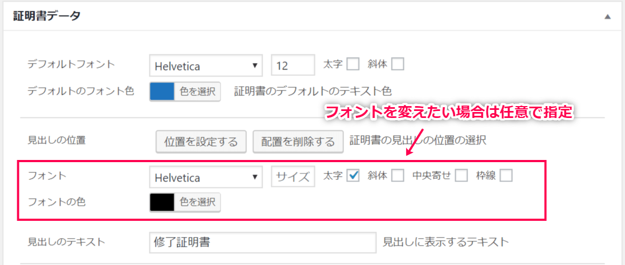Click the black フォントの色 swatch
This screenshot has width=625, height=265.
(162, 202)
